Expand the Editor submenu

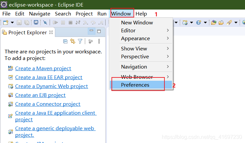141,30
